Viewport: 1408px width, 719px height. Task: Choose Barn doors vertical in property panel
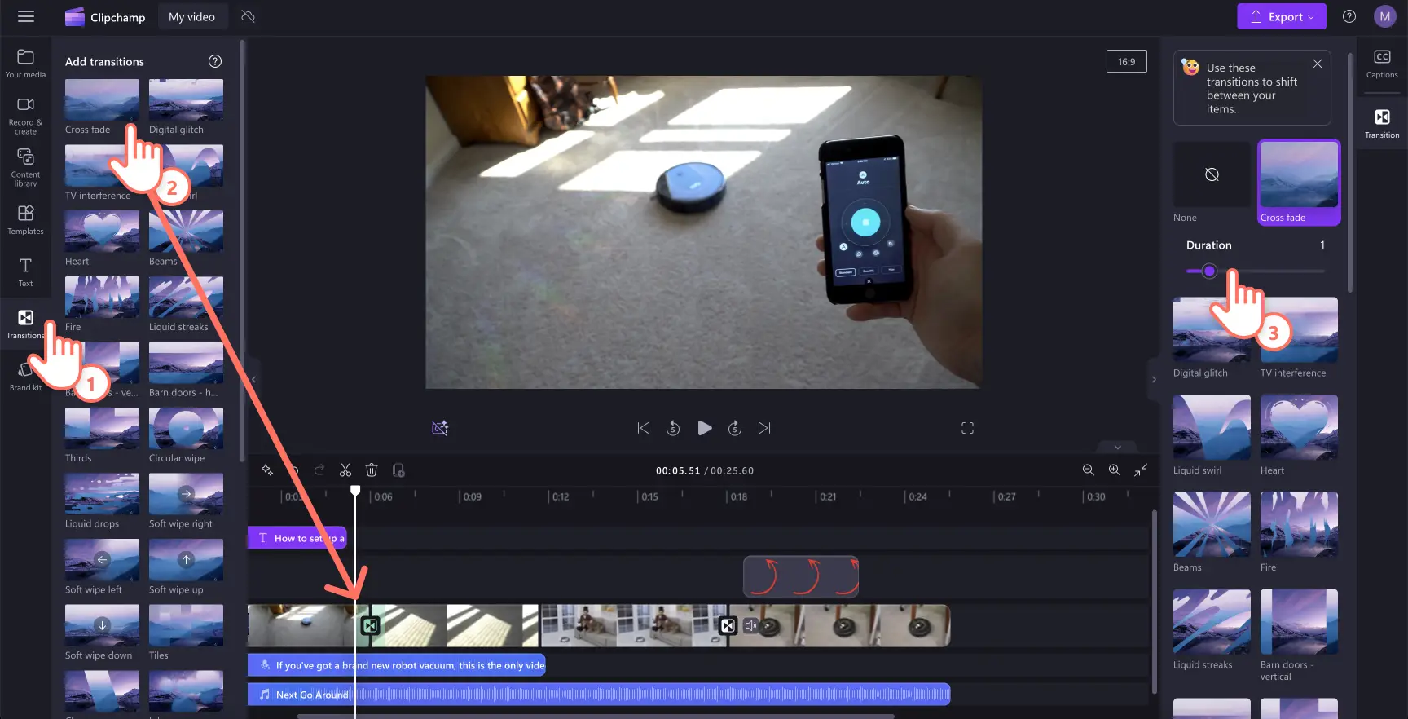(x=1299, y=622)
